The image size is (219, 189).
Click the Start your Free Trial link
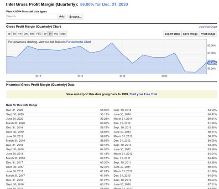pyautogui.click(x=143, y=94)
